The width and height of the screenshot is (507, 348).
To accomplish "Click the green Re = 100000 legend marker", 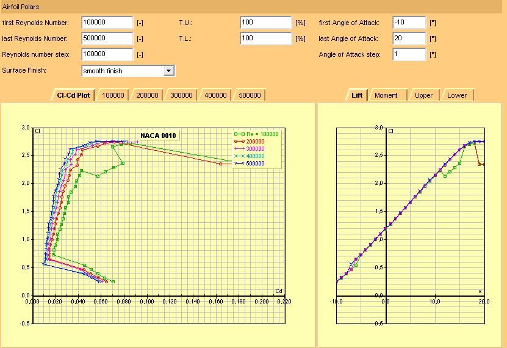I will pyautogui.click(x=242, y=134).
